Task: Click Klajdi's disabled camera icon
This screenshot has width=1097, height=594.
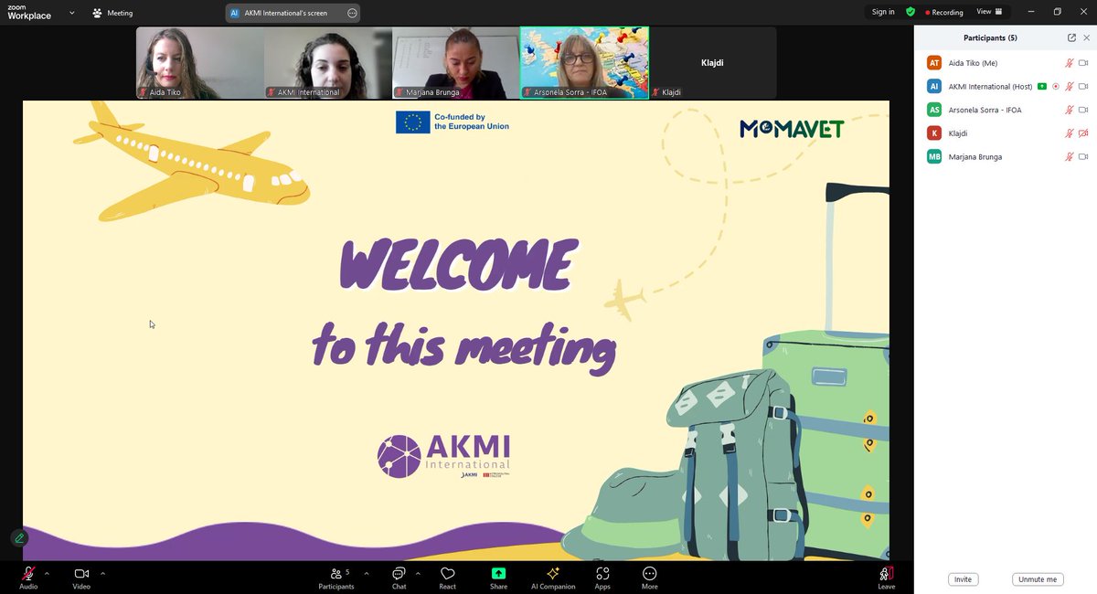Action: (x=1083, y=133)
